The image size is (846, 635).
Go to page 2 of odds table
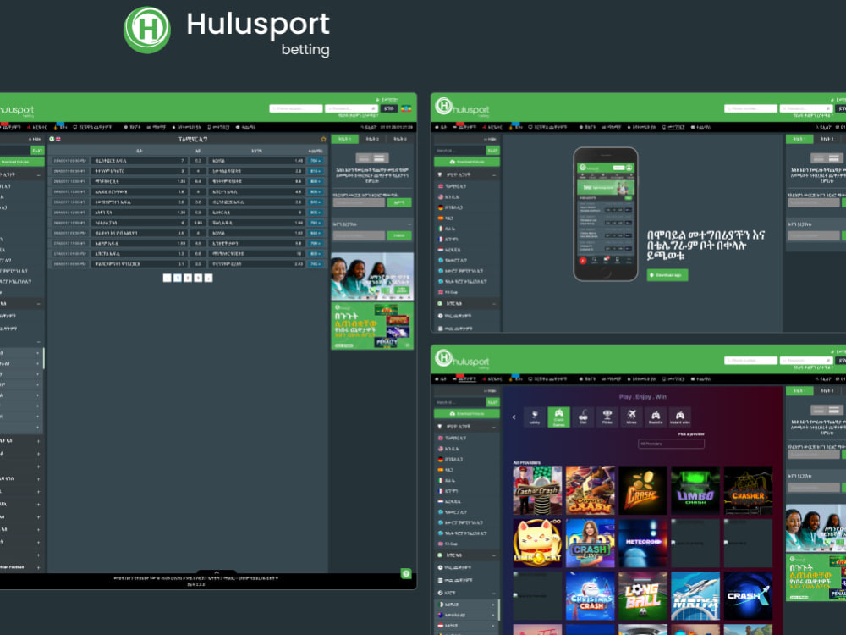[x=188, y=278]
